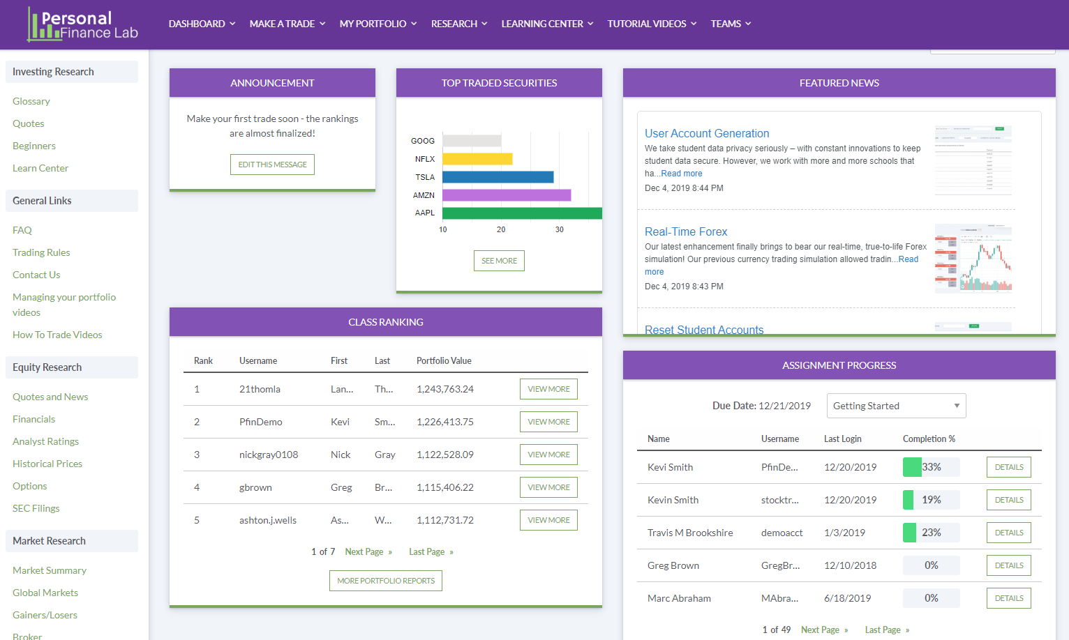
Task: View more for 21thomla ranking row
Action: (548, 389)
